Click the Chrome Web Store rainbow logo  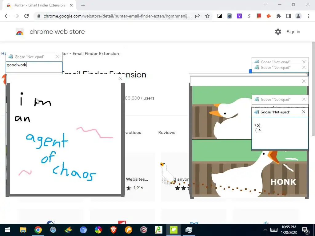20,32
